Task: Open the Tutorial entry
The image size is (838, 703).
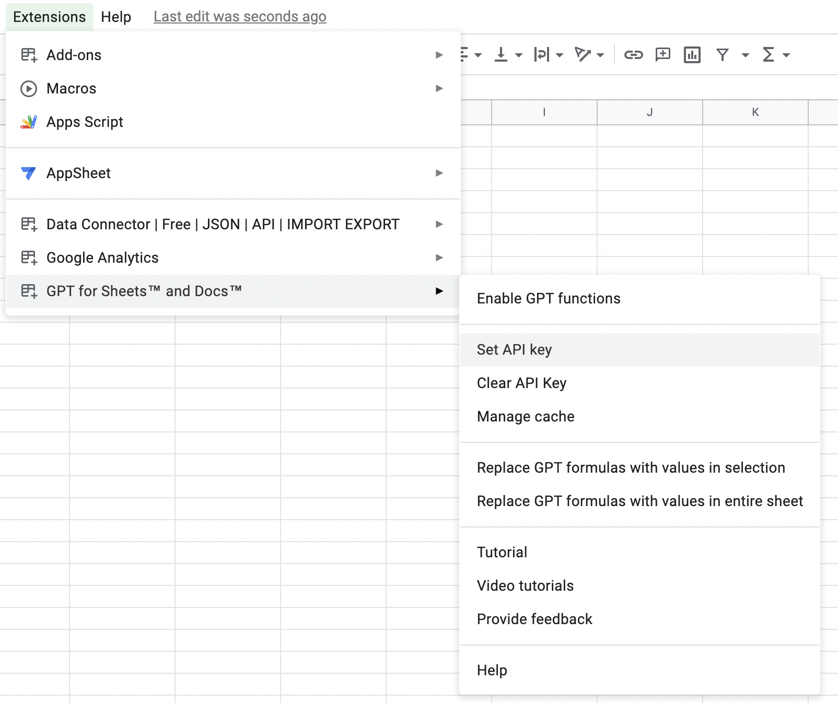Action: click(639, 552)
